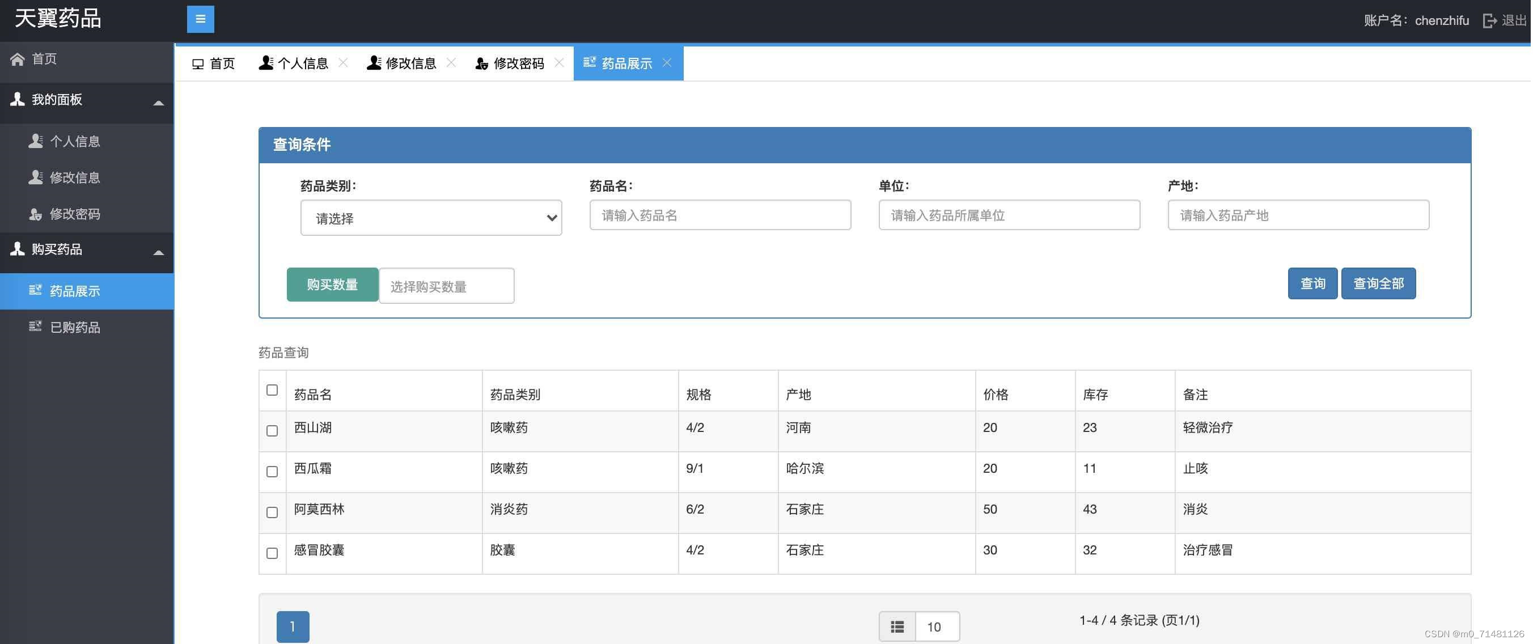Check the row for 感冒胶囊
The width and height of the screenshot is (1533, 644).
272,553
